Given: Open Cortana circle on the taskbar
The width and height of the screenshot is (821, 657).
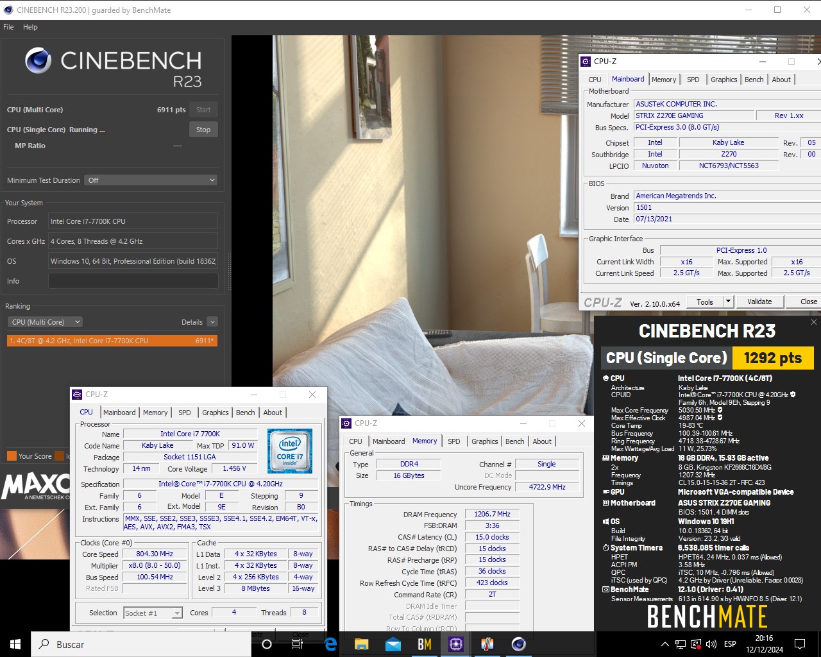Looking at the screenshot, I should click(267, 644).
